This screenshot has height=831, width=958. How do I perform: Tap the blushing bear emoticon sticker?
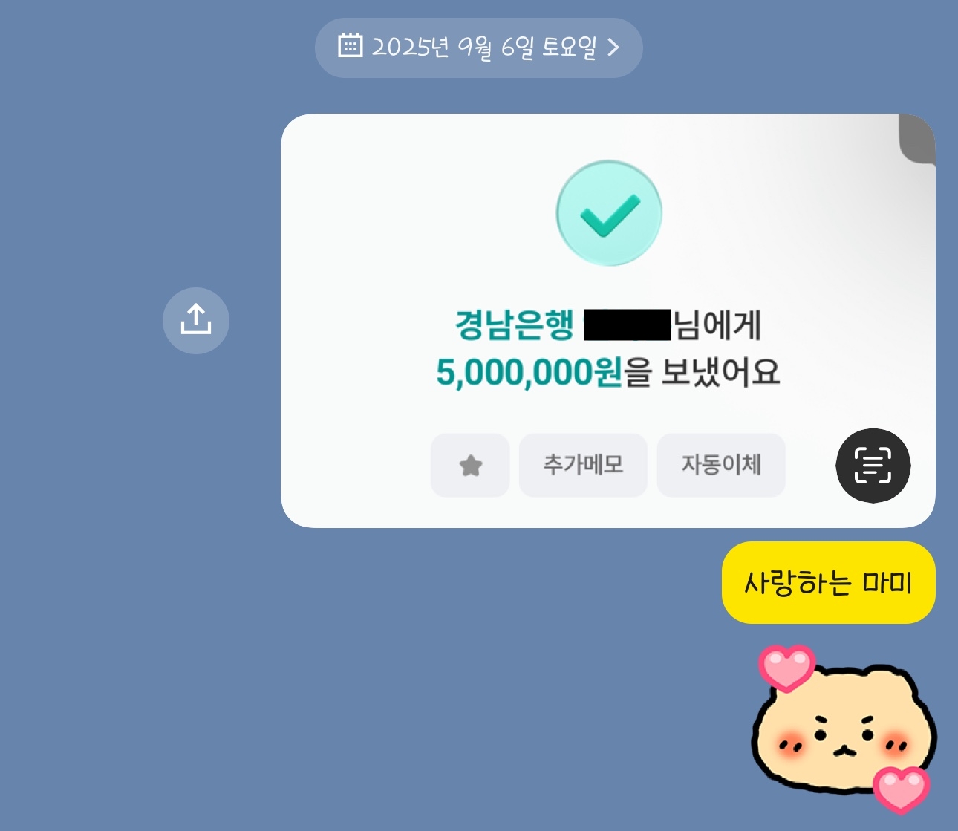(x=845, y=729)
